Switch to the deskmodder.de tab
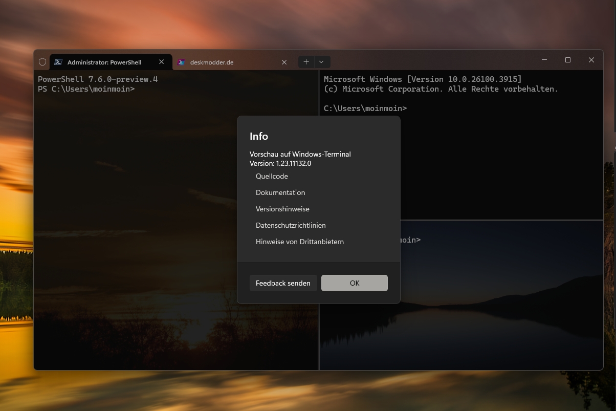This screenshot has width=616, height=411. click(233, 62)
